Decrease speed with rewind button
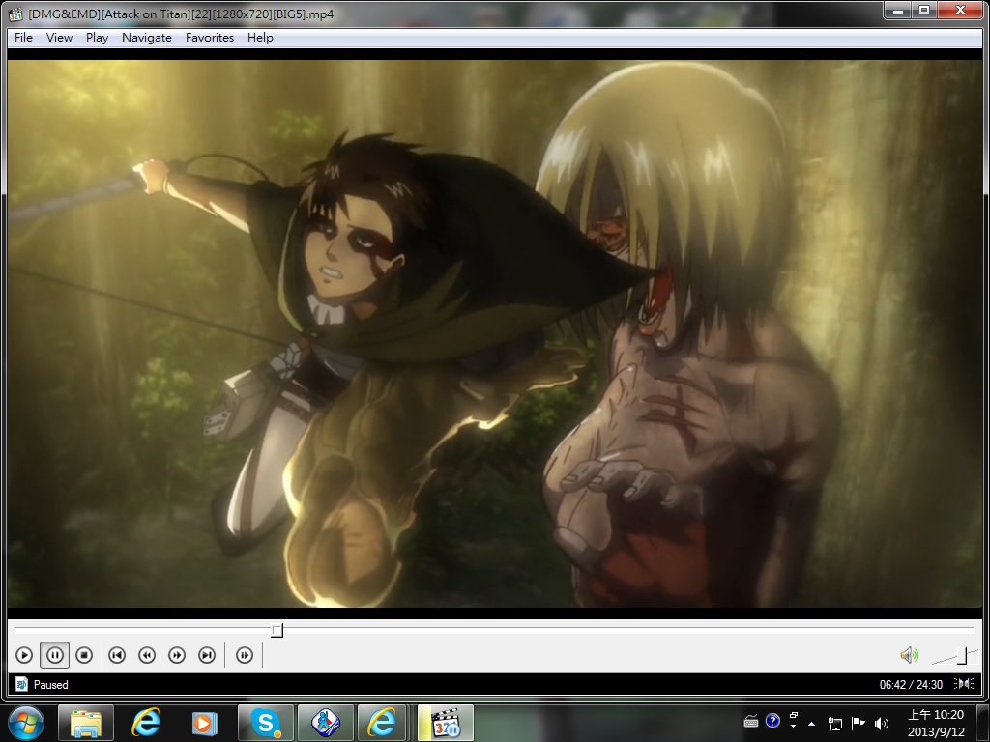This screenshot has width=990, height=742. coord(147,655)
